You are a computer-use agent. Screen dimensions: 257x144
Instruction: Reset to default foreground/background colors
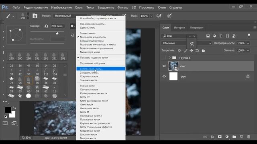pos(6,116)
